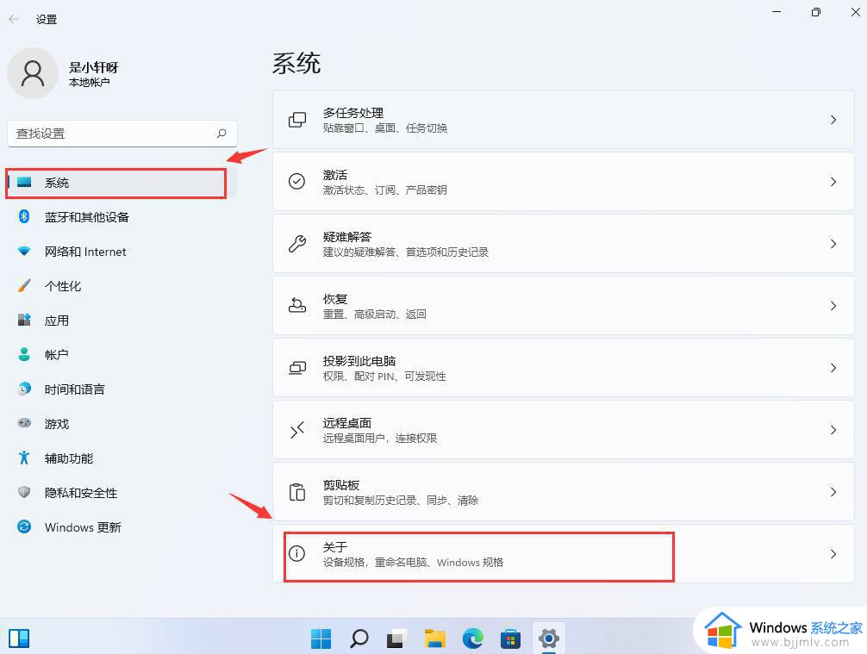Screen dimensions: 867x654
Task: Launch Microsoft Edge from taskbar
Action: pyautogui.click(x=473, y=638)
